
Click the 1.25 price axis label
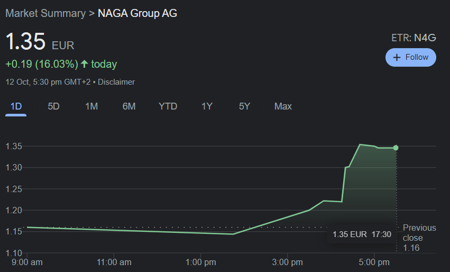click(x=14, y=189)
